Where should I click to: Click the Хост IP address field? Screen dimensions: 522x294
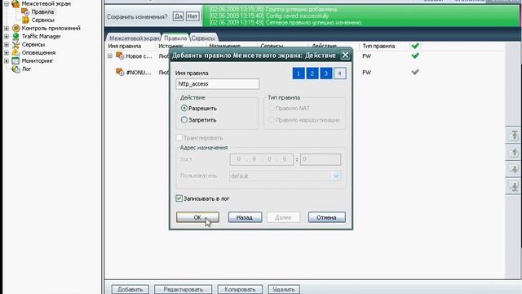pyautogui.click(x=261, y=159)
